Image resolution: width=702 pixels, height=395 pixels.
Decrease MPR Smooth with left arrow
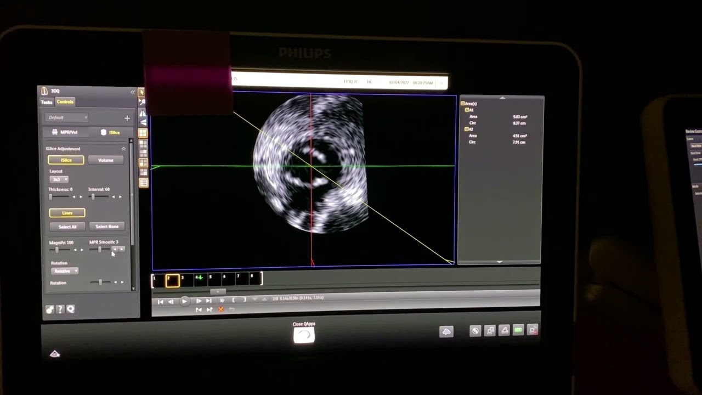(x=114, y=249)
